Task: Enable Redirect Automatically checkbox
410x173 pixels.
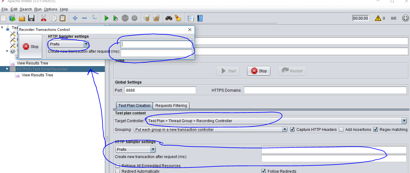Action: [118, 171]
